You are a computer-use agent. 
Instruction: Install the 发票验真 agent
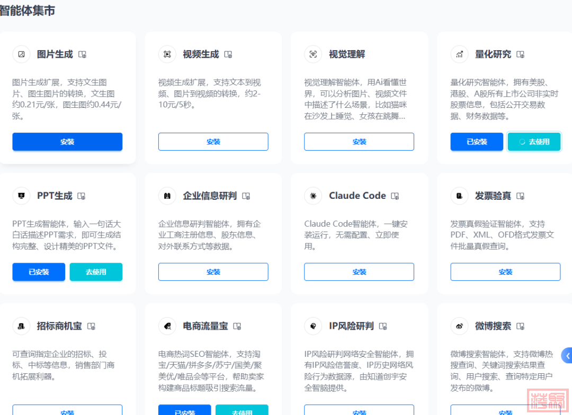pyautogui.click(x=505, y=272)
